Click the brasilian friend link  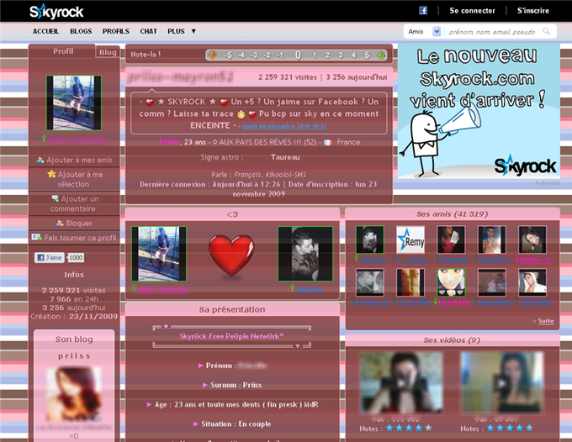pyautogui.click(x=495, y=302)
